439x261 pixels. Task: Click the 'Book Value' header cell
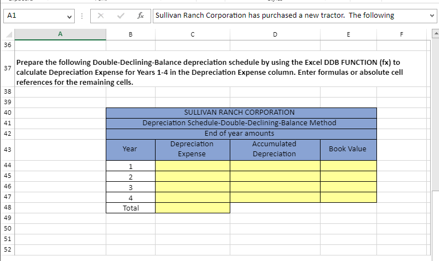pos(348,150)
